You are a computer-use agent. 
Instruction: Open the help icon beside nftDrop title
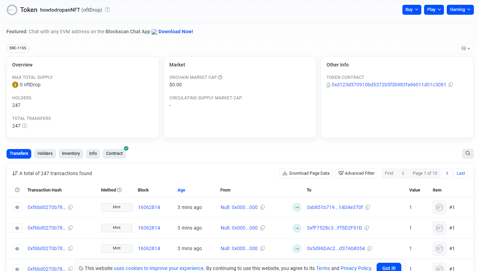click(x=107, y=10)
